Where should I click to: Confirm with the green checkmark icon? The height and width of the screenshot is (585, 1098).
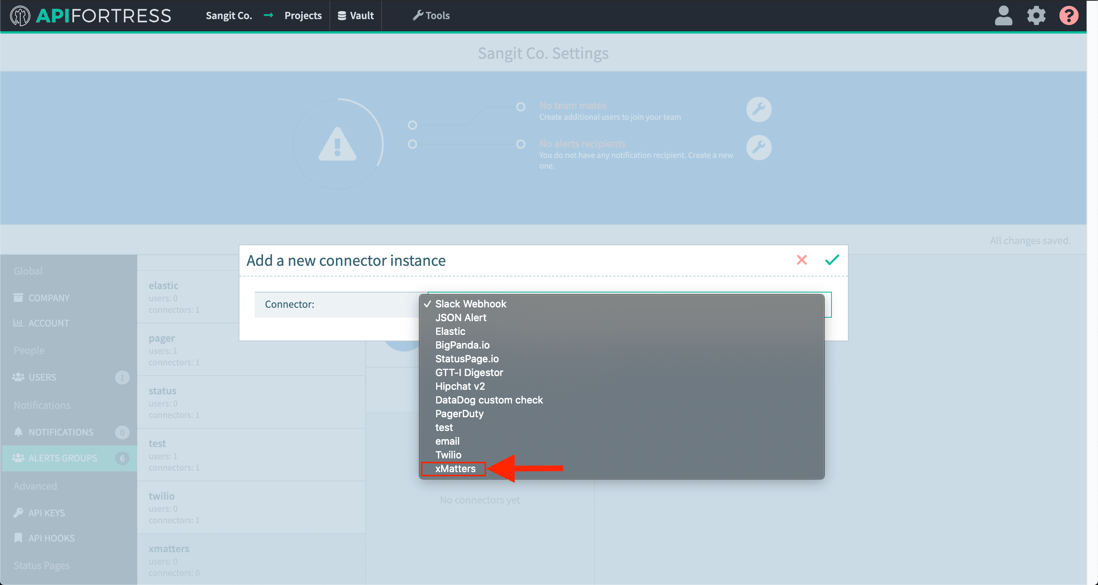(x=832, y=260)
